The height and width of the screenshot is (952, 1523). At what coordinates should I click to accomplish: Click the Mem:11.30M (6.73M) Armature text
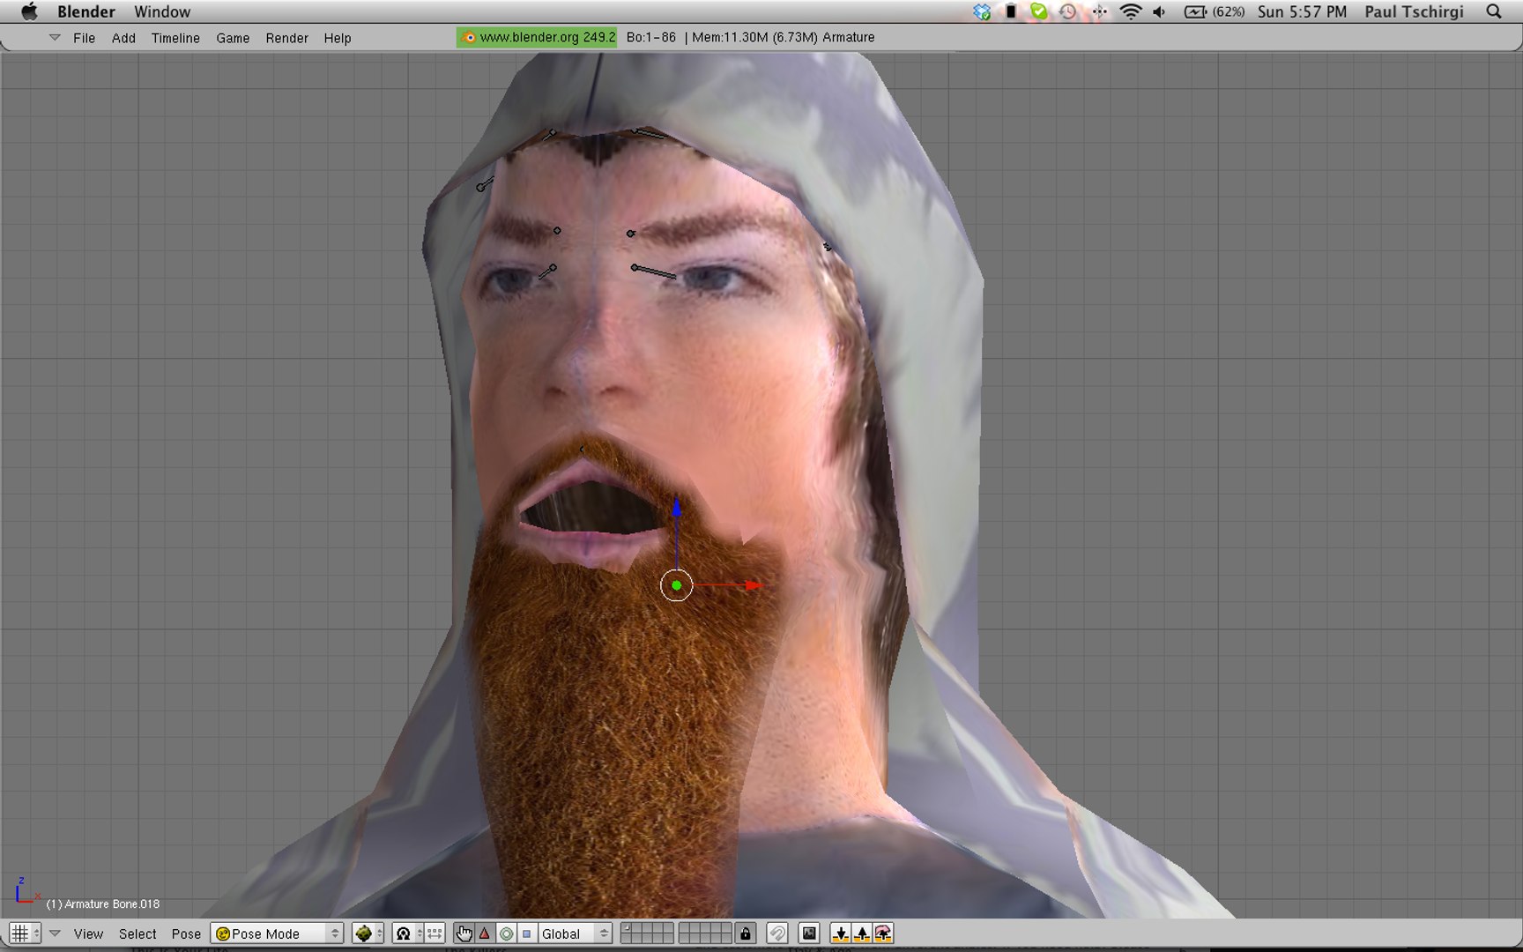click(784, 37)
